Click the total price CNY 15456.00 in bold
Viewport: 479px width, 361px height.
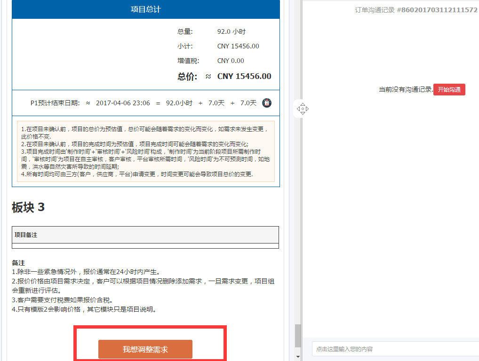[x=244, y=76]
